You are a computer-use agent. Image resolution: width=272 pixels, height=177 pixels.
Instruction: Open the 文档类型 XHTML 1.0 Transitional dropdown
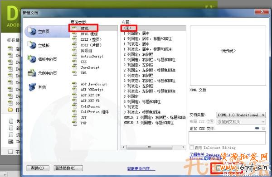point(241,115)
